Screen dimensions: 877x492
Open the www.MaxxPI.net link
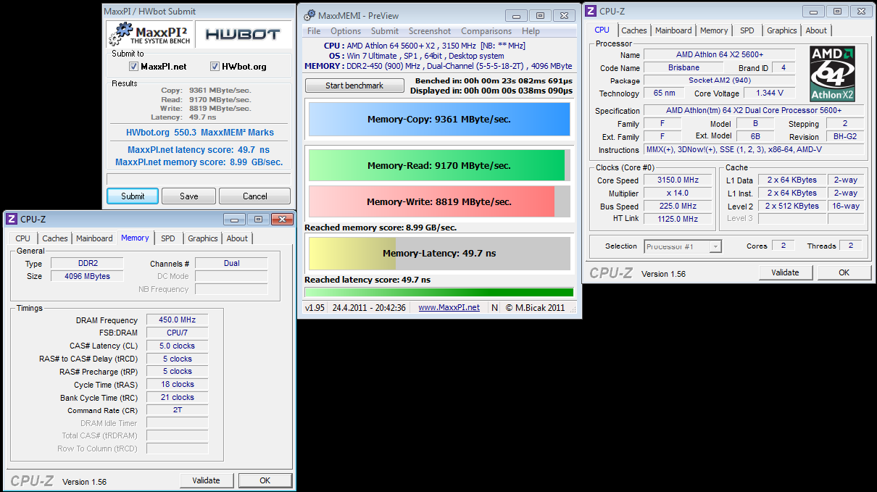point(449,307)
